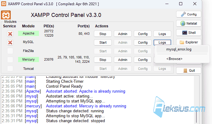Open FileZilla Config menu
The width and height of the screenshot is (212, 124).
click(x=143, y=51)
